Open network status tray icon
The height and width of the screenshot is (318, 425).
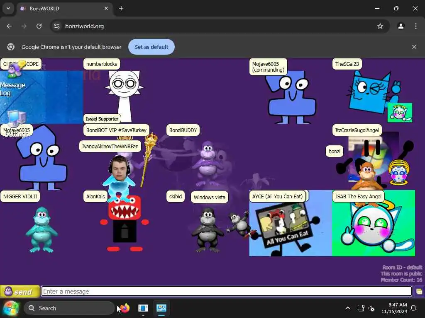tap(361, 308)
